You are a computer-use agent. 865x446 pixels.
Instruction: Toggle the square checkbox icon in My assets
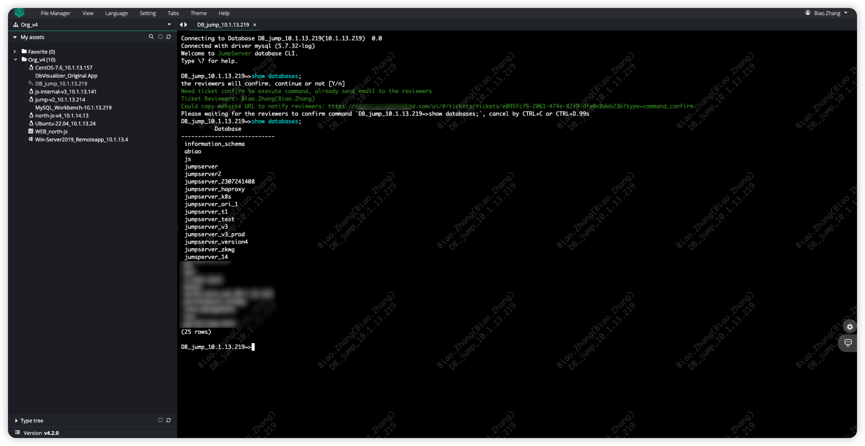tap(160, 37)
